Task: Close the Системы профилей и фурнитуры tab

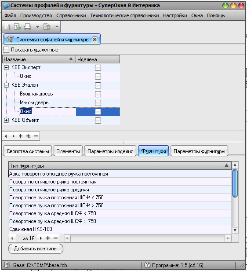Action: tap(94, 40)
